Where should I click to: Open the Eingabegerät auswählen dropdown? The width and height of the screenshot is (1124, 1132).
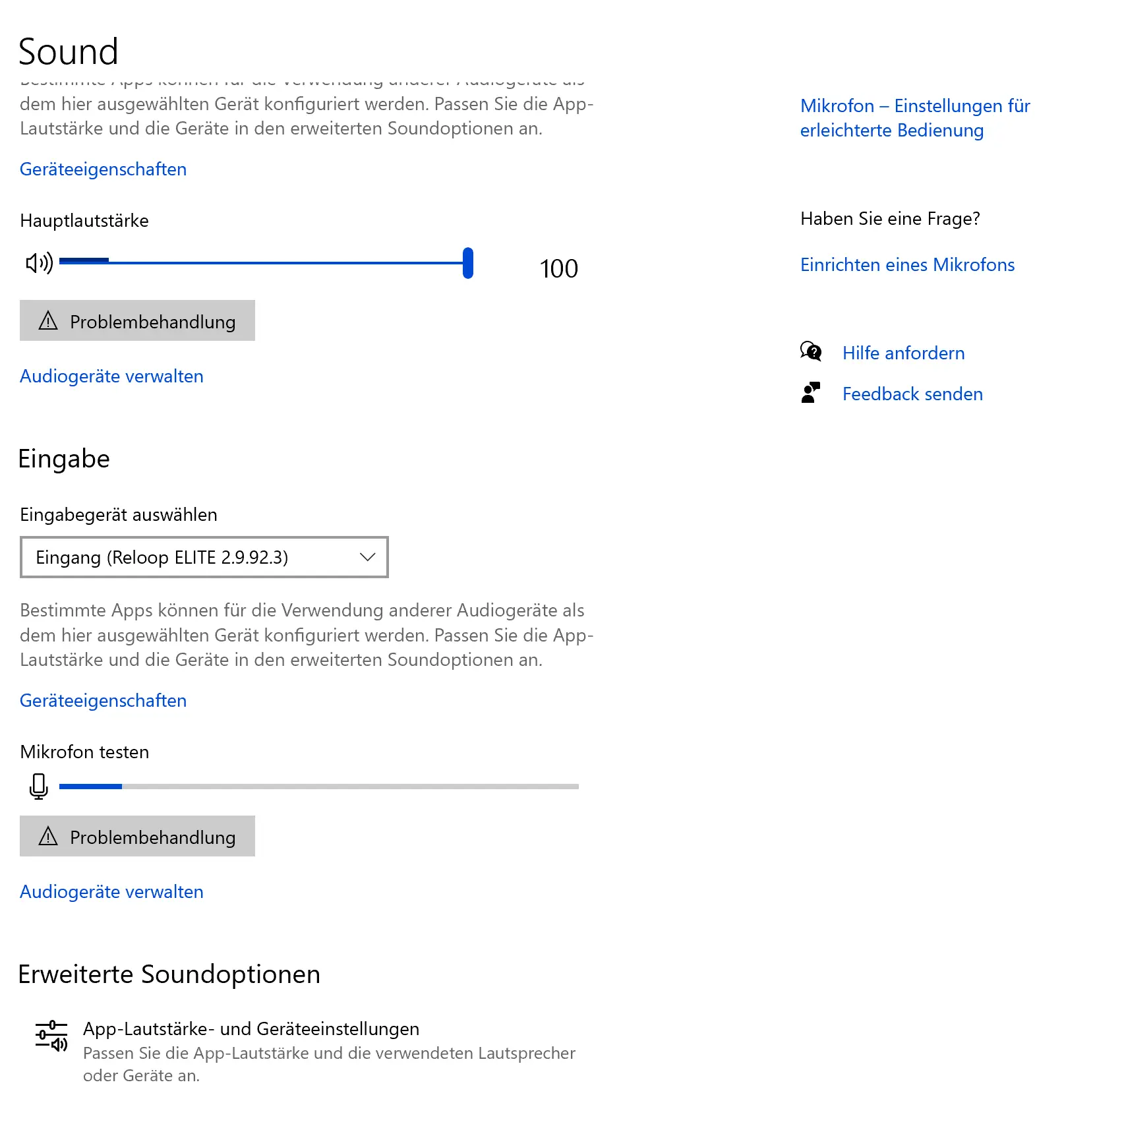pos(204,557)
